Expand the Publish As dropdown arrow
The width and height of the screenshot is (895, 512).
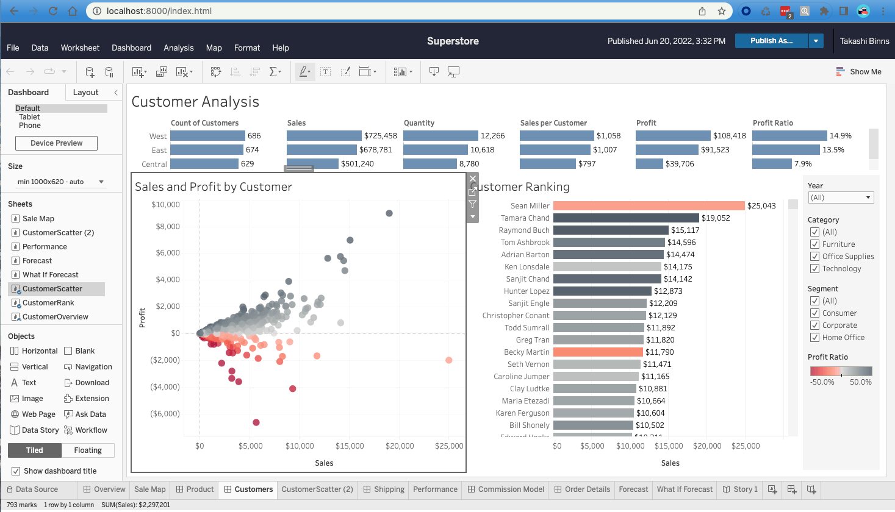coord(816,41)
